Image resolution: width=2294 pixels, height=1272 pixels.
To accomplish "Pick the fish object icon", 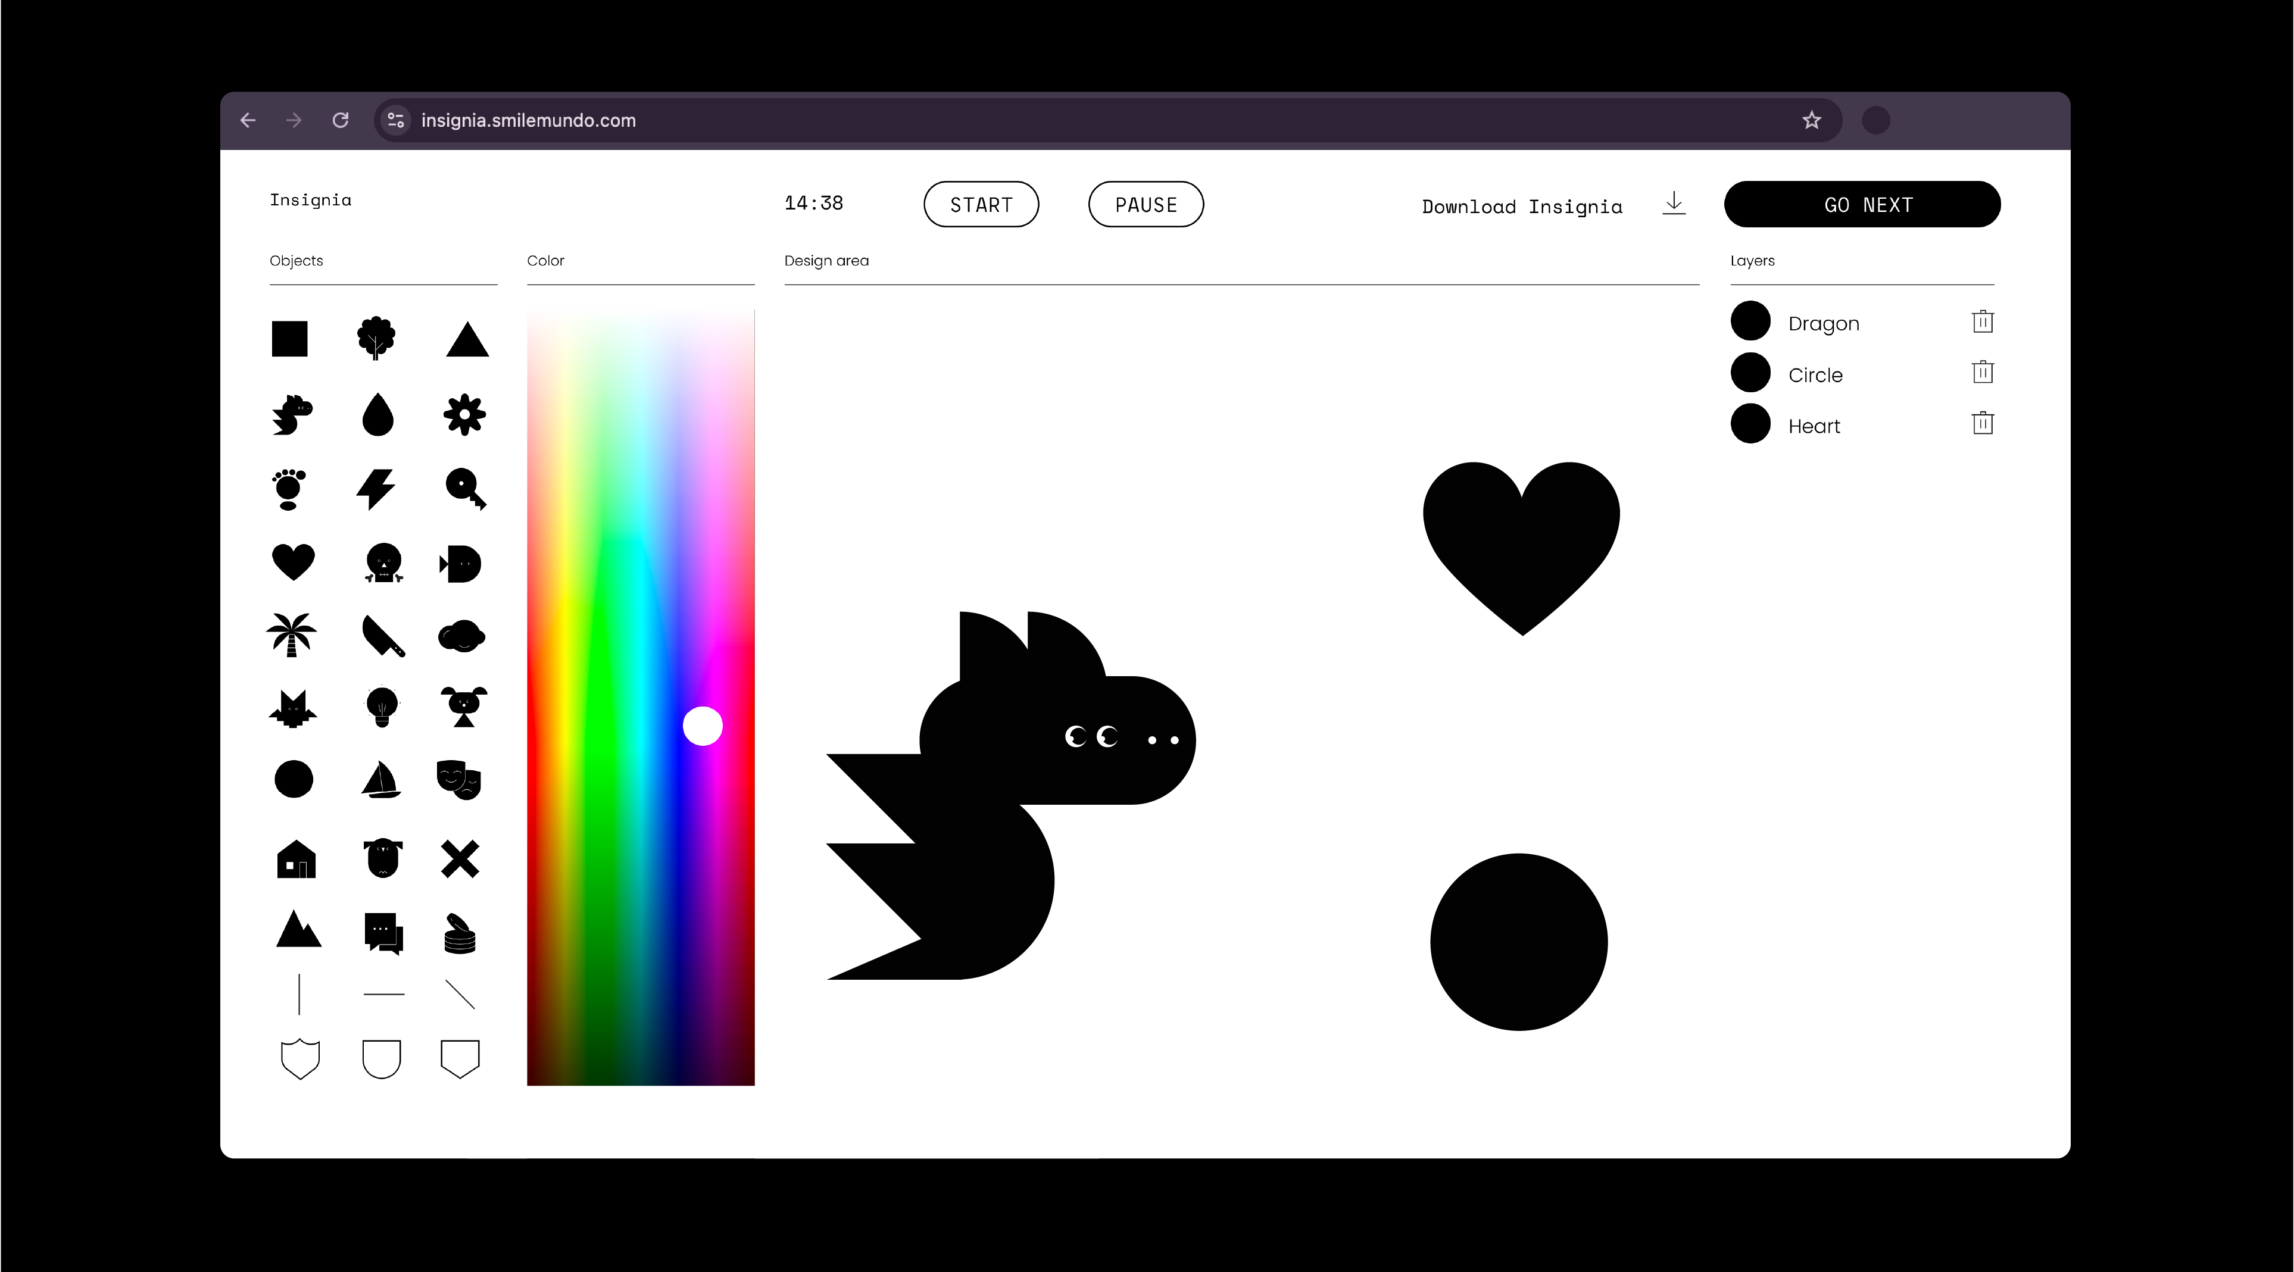I will [460, 564].
